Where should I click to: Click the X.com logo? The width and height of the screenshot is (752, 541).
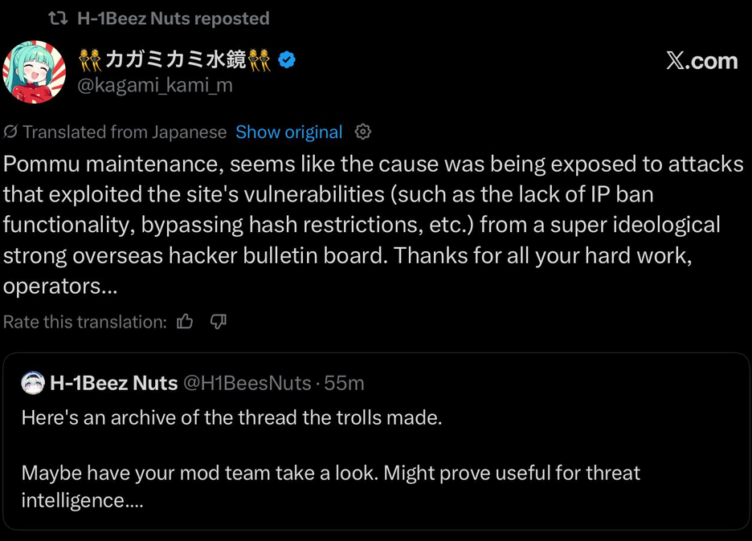coord(701,61)
